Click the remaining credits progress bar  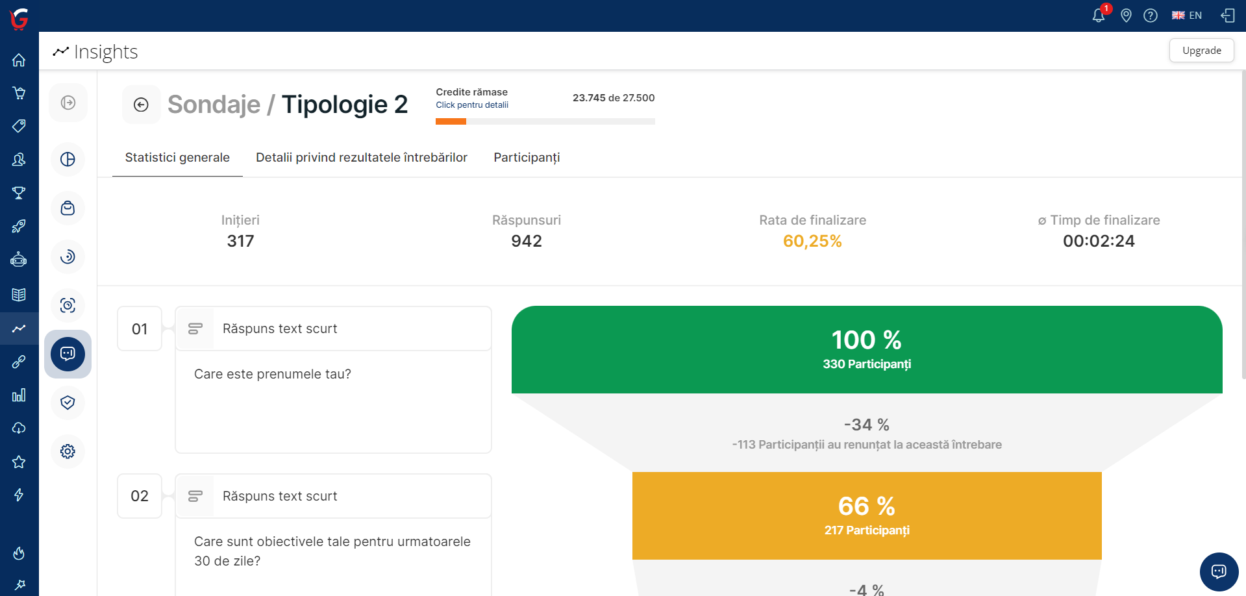click(x=545, y=121)
